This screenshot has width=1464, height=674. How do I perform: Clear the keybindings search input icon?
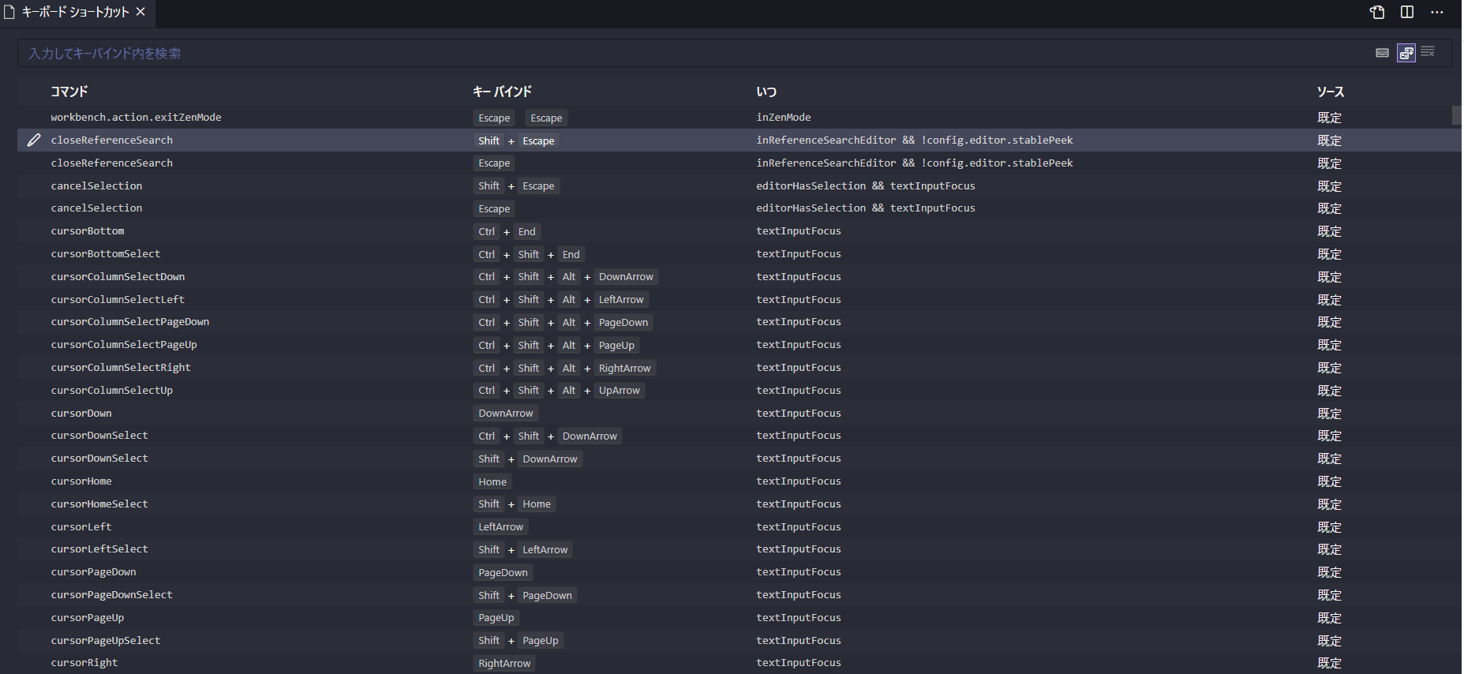pyautogui.click(x=1428, y=52)
